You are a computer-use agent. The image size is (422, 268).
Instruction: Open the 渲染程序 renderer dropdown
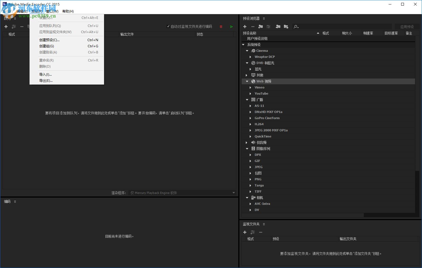click(x=233, y=192)
